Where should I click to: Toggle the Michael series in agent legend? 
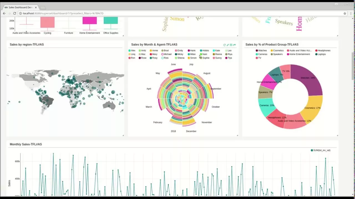pos(166,54)
